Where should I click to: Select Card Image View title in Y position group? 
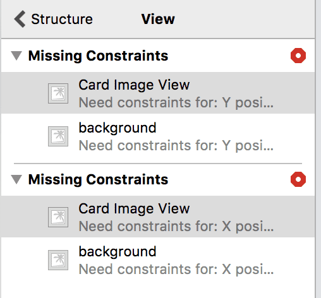[134, 85]
